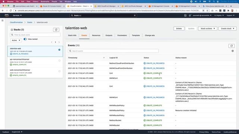Screen dimensions: 239x134
Task: Open the notifications bell
Action: (x=190, y=15)
